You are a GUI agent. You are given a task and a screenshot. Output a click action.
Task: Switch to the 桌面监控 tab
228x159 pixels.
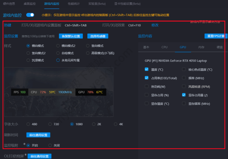29,3
